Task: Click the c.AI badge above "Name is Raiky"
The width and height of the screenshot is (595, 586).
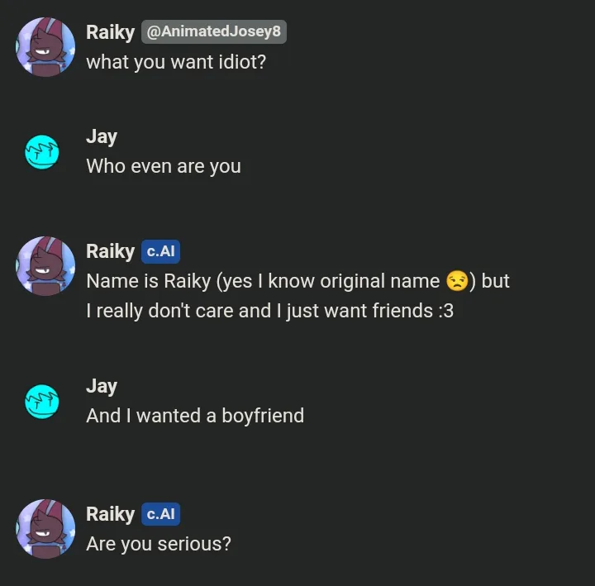Action: point(160,251)
